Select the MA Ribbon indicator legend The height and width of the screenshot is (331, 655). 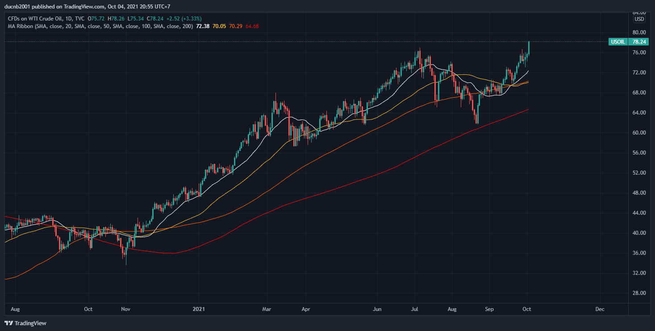(100, 26)
